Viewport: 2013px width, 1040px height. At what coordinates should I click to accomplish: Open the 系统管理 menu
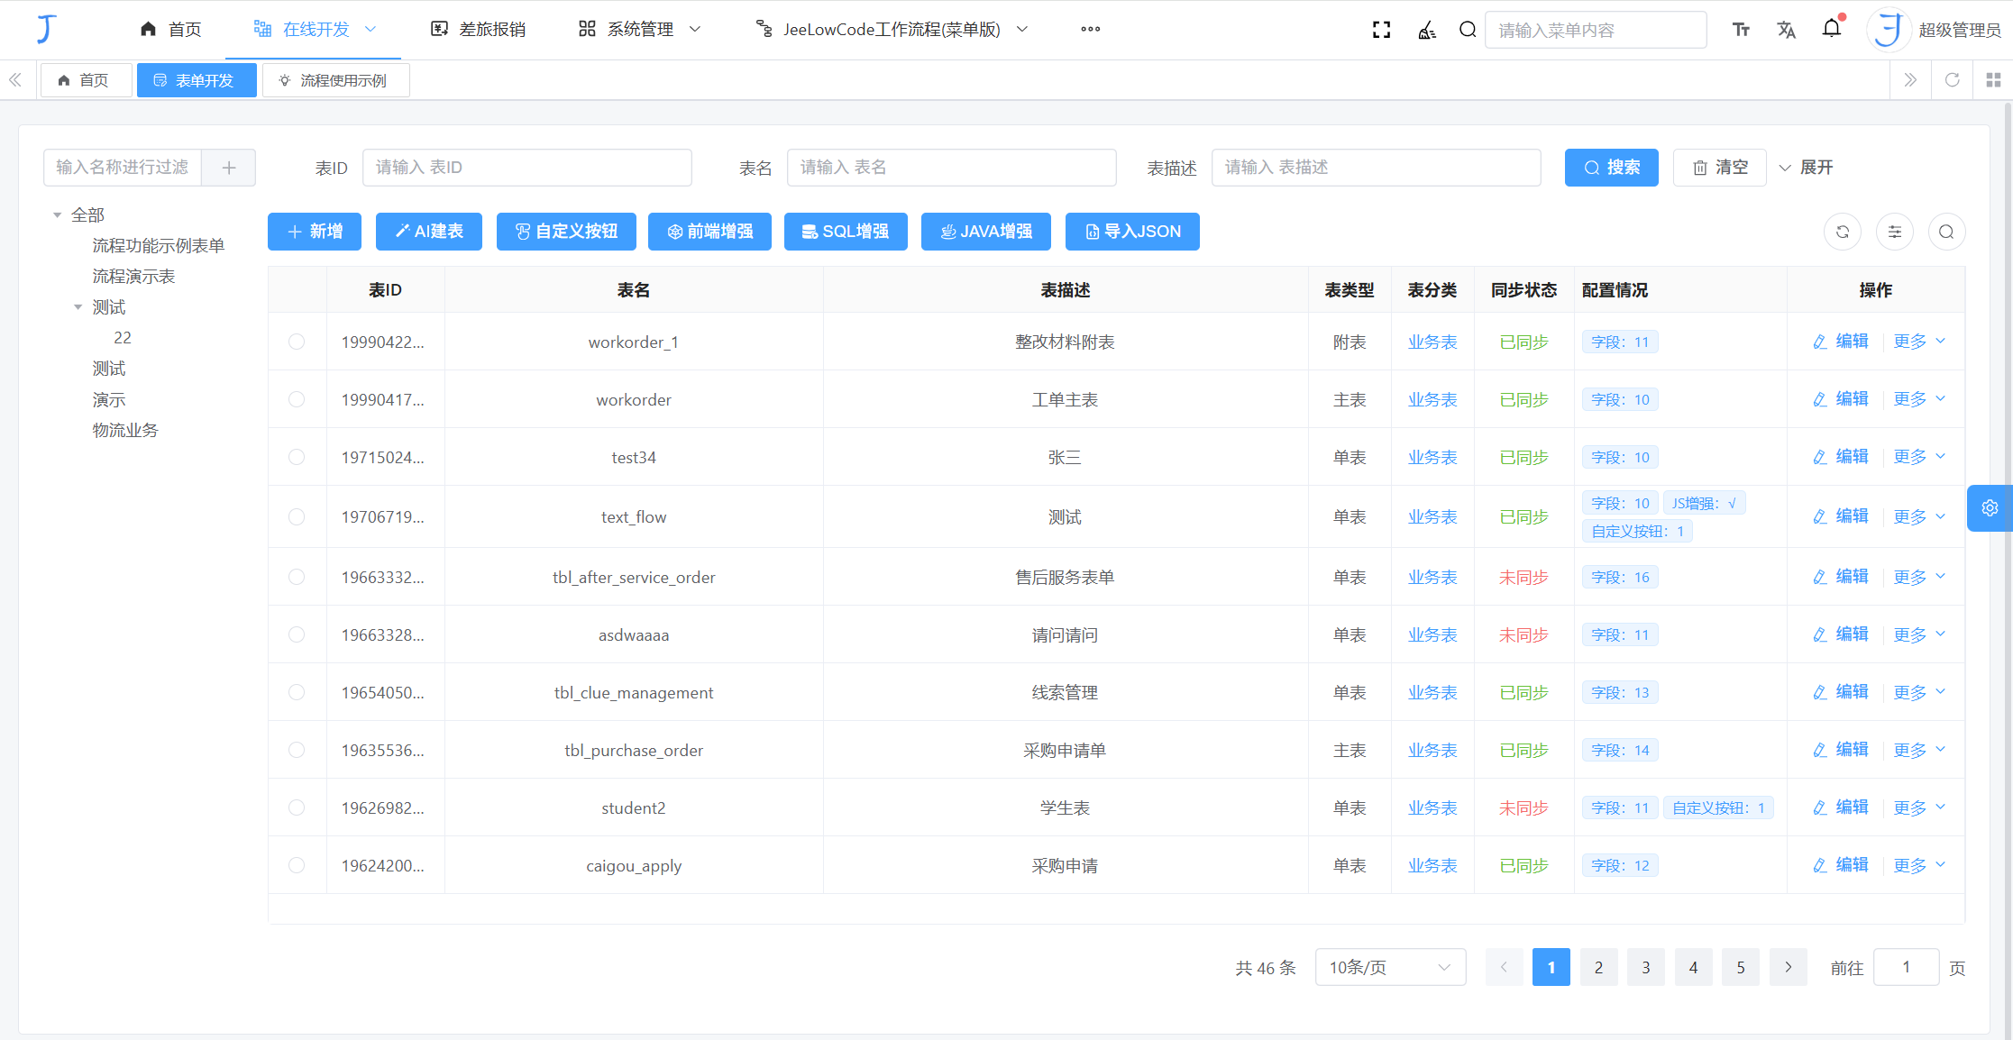638,29
